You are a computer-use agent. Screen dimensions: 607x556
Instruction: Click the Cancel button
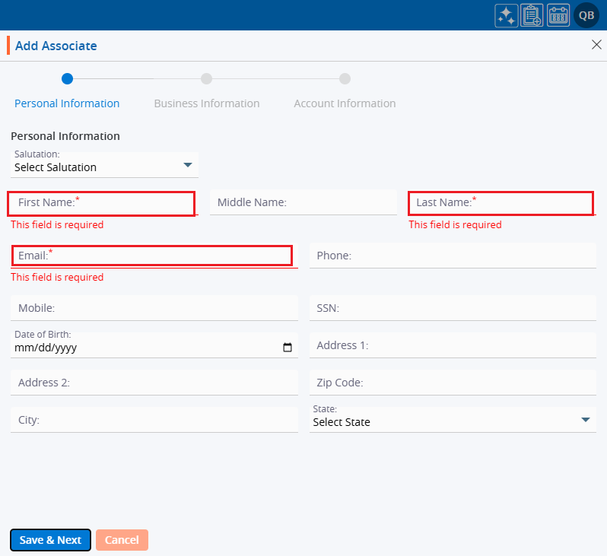click(122, 540)
